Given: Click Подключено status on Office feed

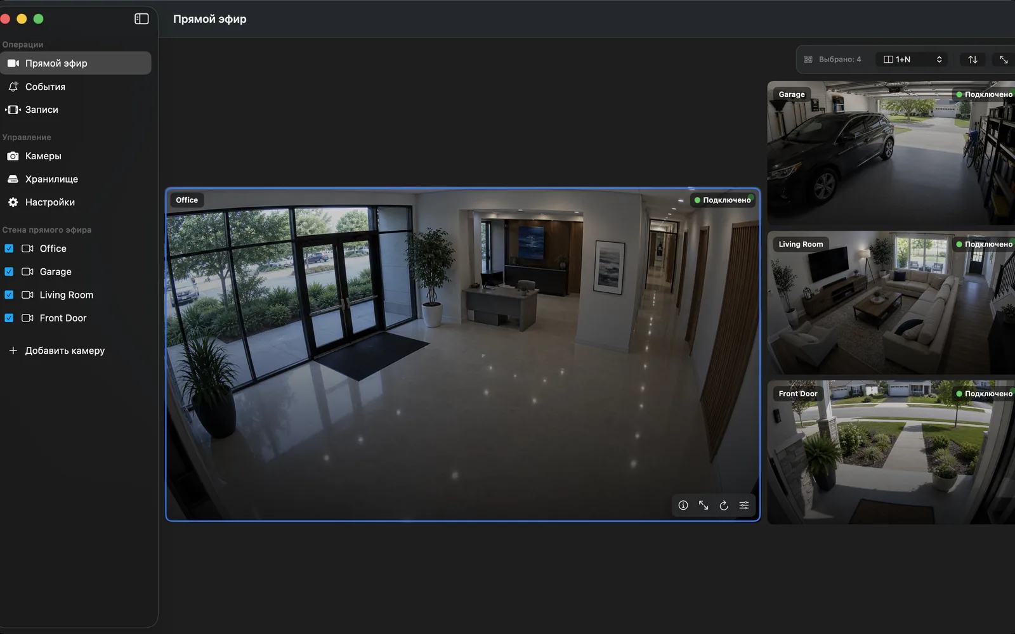Looking at the screenshot, I should (723, 200).
